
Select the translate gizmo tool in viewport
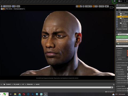click(x=77, y=6)
